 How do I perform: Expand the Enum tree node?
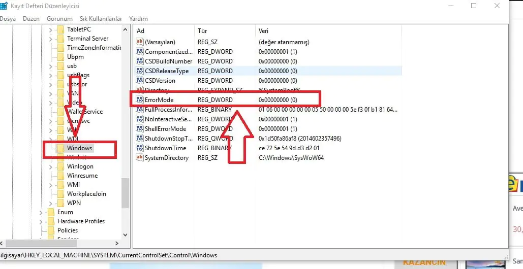41,212
